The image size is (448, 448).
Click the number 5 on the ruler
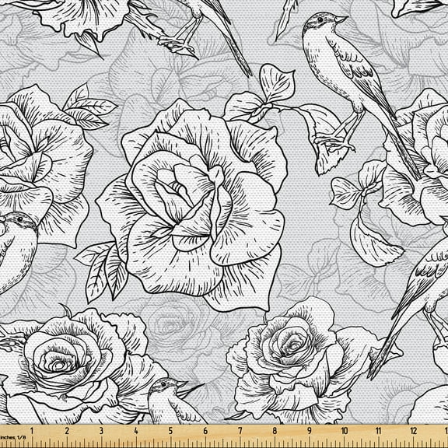pos(170,431)
